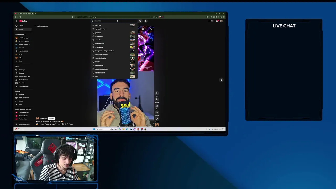Open Vos vidéos in sidebar
The width and height of the screenshot is (336, 189).
pyautogui.click(x=22, y=83)
